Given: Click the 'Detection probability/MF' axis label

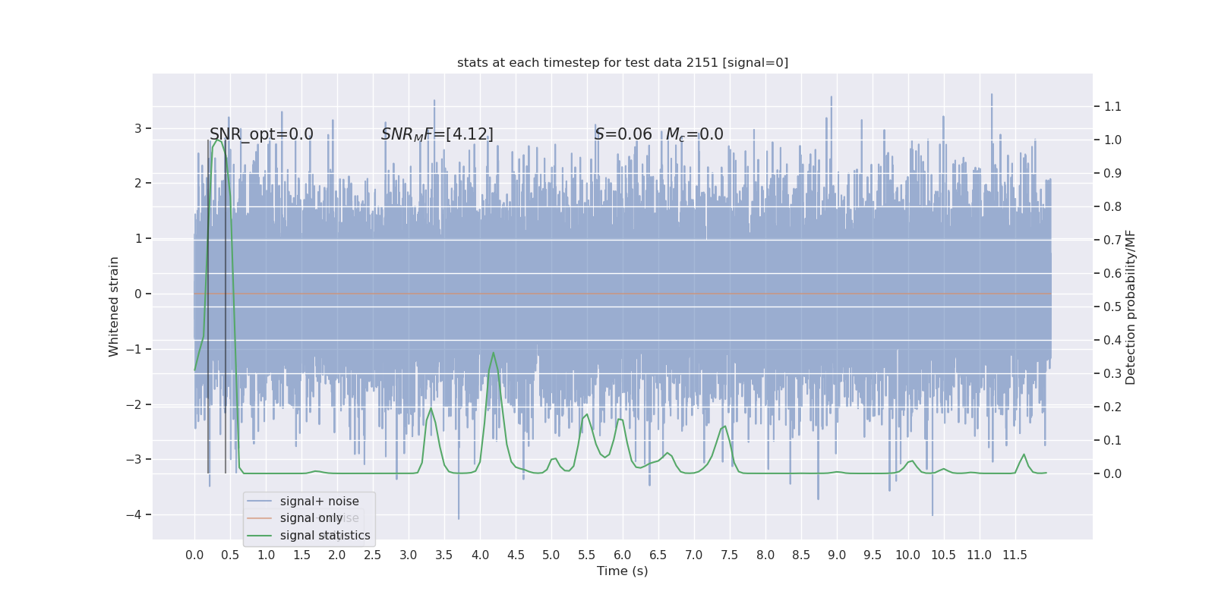Looking at the screenshot, I should 1131,307.
